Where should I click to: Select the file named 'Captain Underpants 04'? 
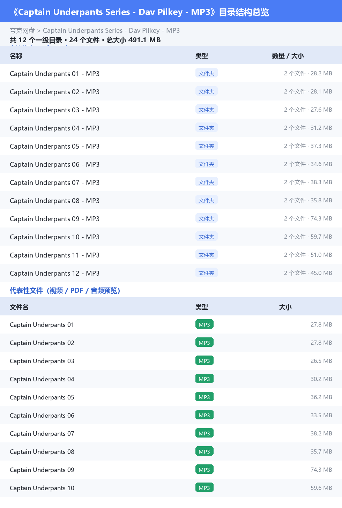(x=42, y=379)
